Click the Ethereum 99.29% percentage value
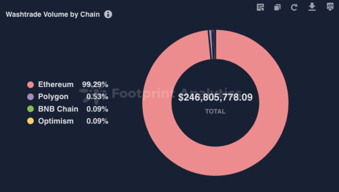 pyautogui.click(x=95, y=85)
